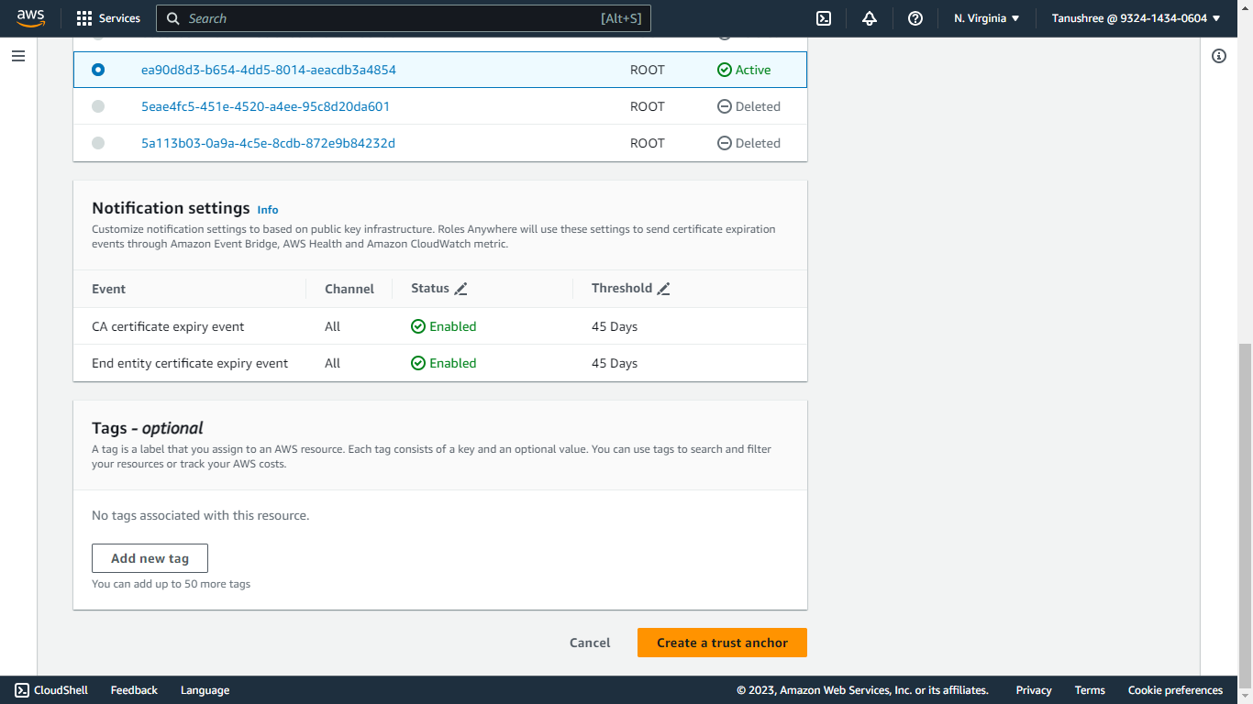Click 'No tags associated with this resource' text
1253x704 pixels.
201,515
